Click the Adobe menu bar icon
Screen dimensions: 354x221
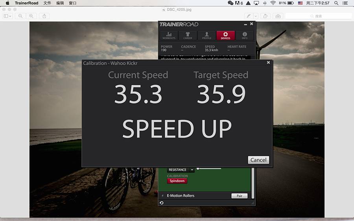click(239, 3)
